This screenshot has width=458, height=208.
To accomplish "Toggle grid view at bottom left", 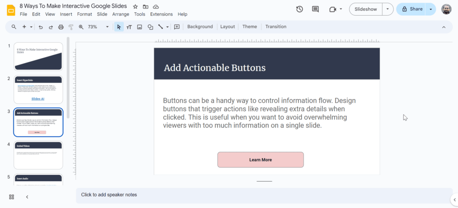I will click(12, 197).
